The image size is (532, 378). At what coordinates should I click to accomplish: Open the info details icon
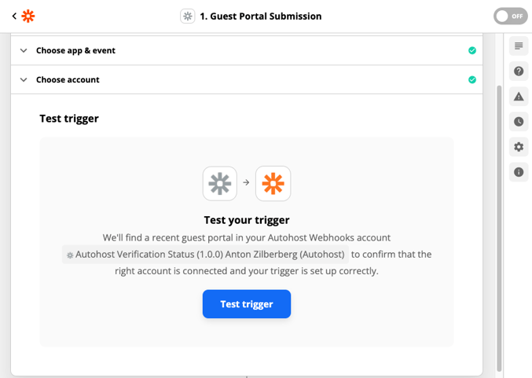(x=519, y=172)
